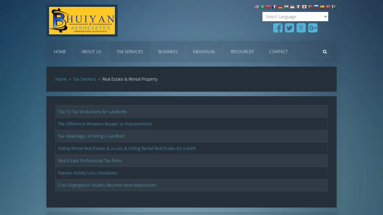View Real Estate Professional Tax Rules
This screenshot has height=215, width=383.
[x=90, y=161]
